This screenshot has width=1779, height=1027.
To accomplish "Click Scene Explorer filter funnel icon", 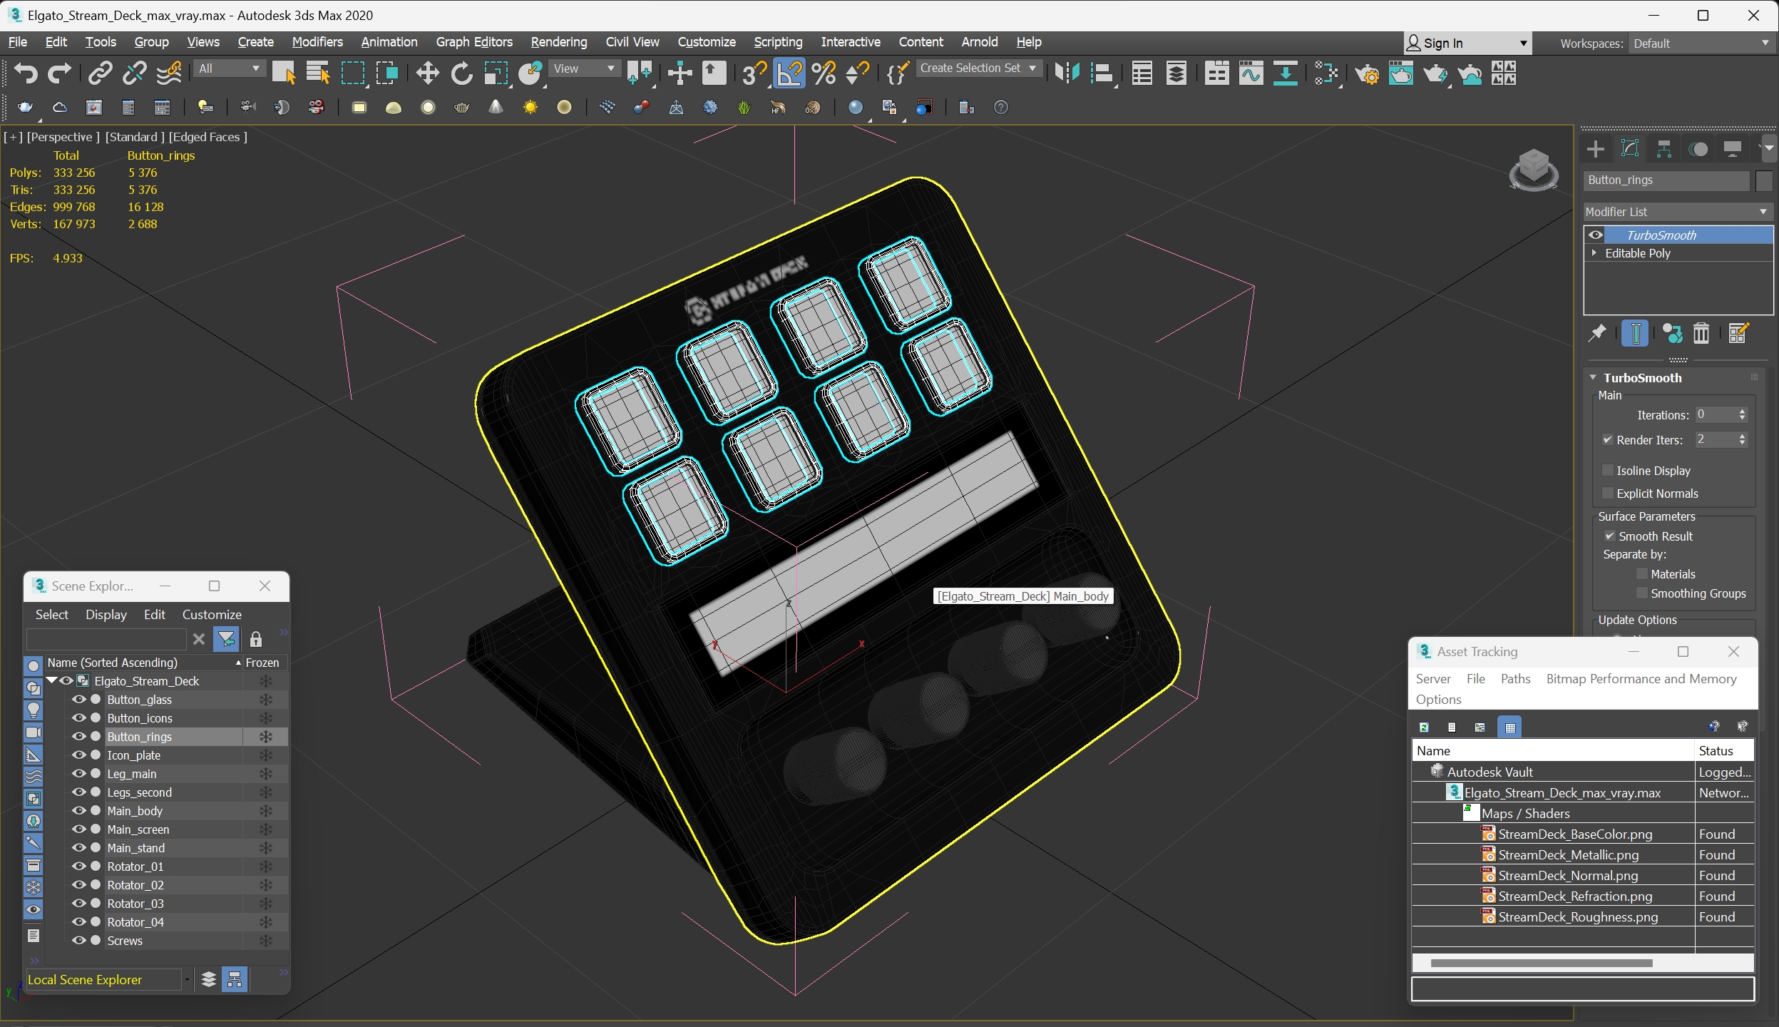I will click(227, 639).
